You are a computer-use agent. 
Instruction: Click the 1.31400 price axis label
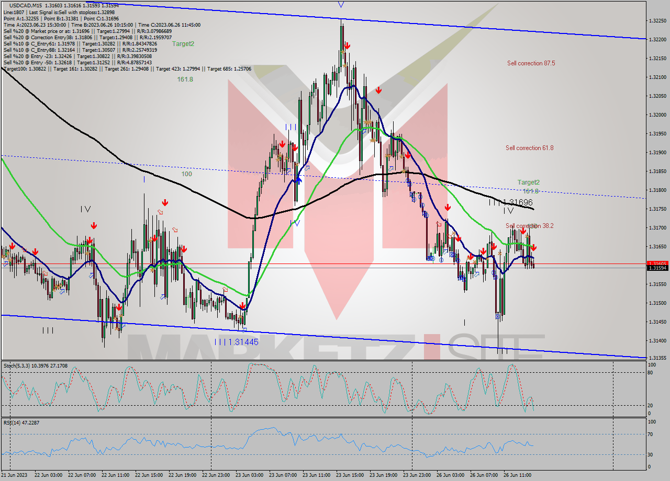click(657, 341)
